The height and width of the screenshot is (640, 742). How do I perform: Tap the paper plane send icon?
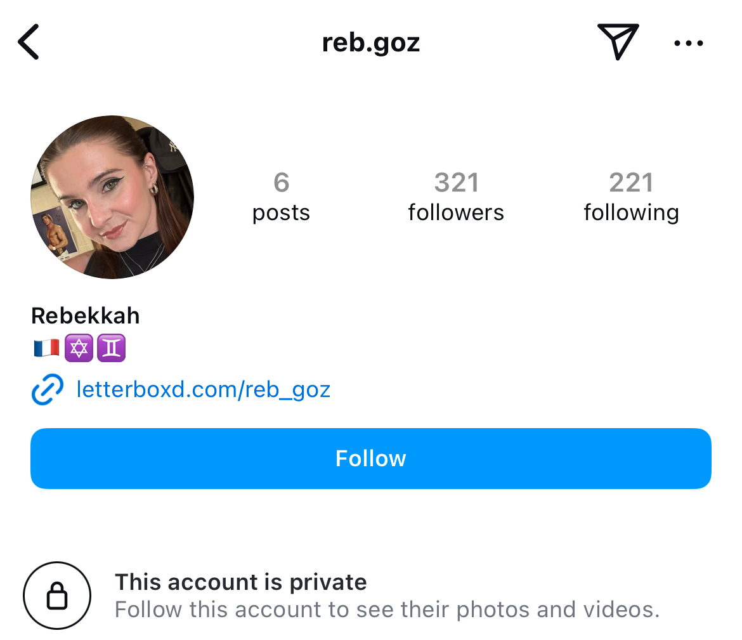coord(616,42)
